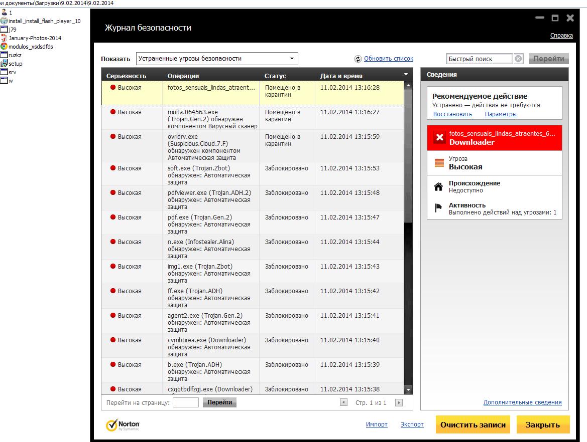Go to the next page arrow
The width and height of the screenshot is (587, 442).
click(399, 402)
